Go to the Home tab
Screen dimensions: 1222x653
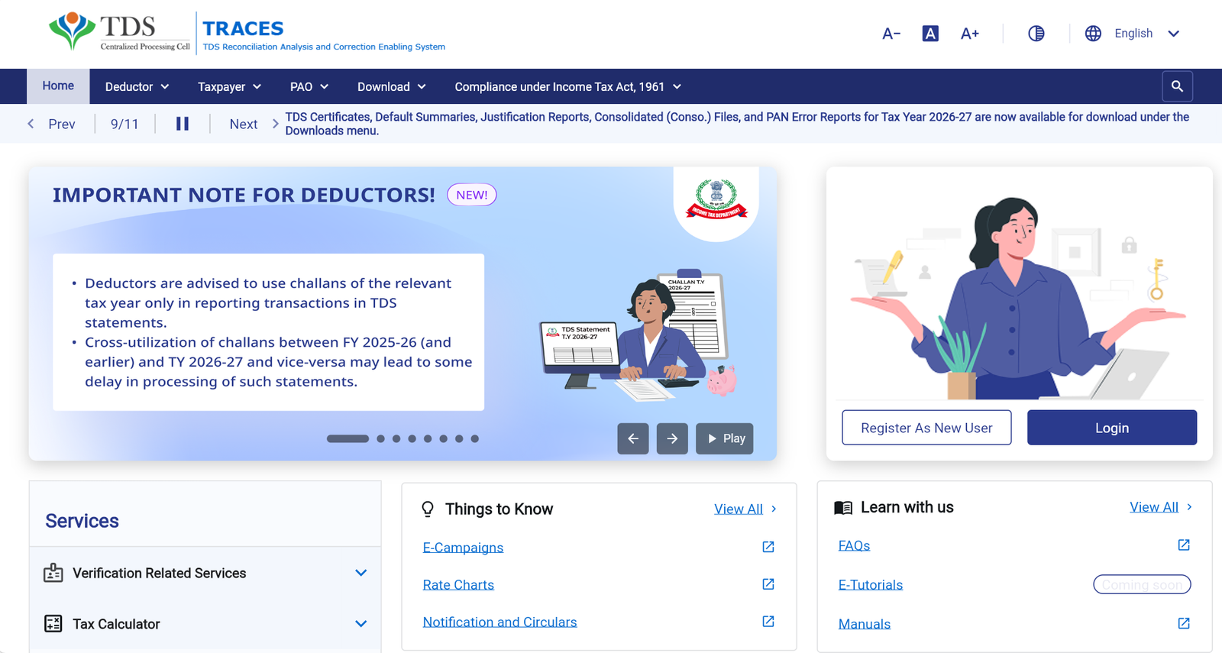pos(58,86)
